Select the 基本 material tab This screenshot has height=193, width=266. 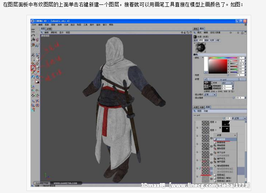coord(196,40)
